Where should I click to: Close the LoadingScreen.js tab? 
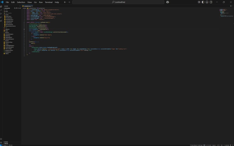(x=32, y=6)
